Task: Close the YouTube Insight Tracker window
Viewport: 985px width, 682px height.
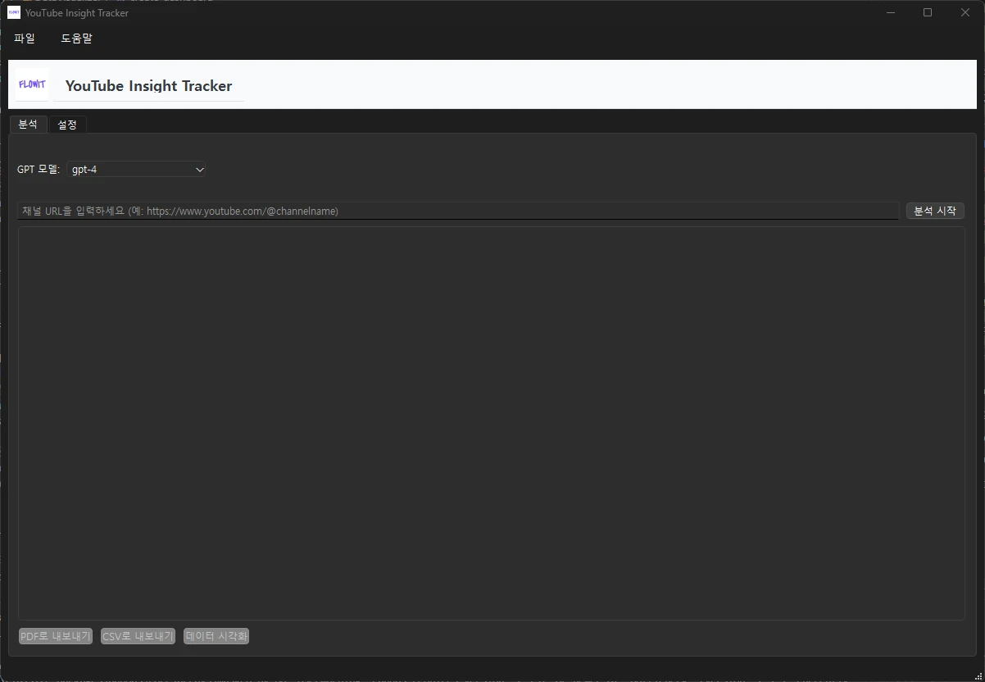Action: (x=965, y=12)
